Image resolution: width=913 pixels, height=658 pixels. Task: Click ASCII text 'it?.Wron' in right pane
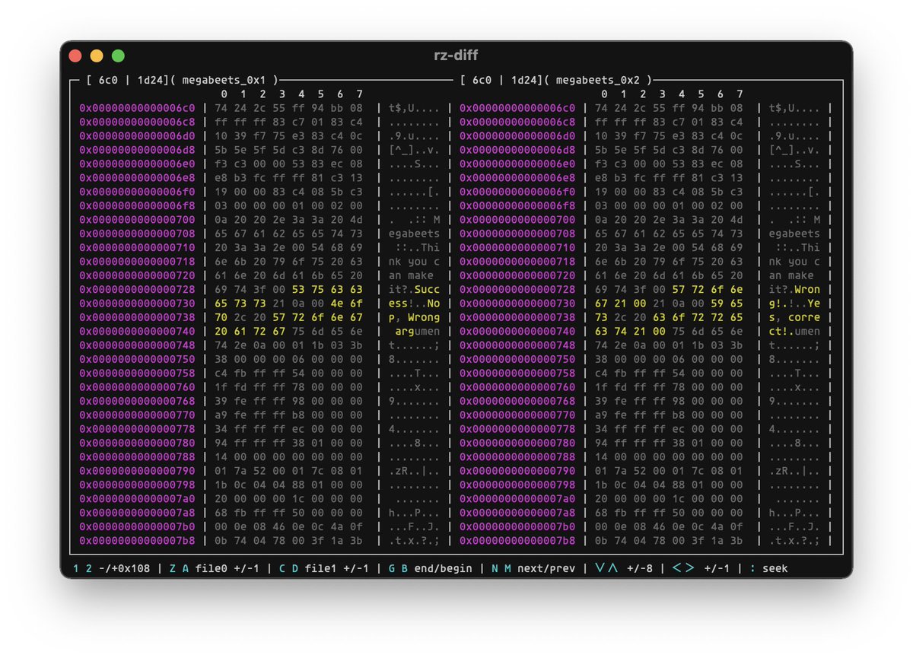tap(794, 290)
